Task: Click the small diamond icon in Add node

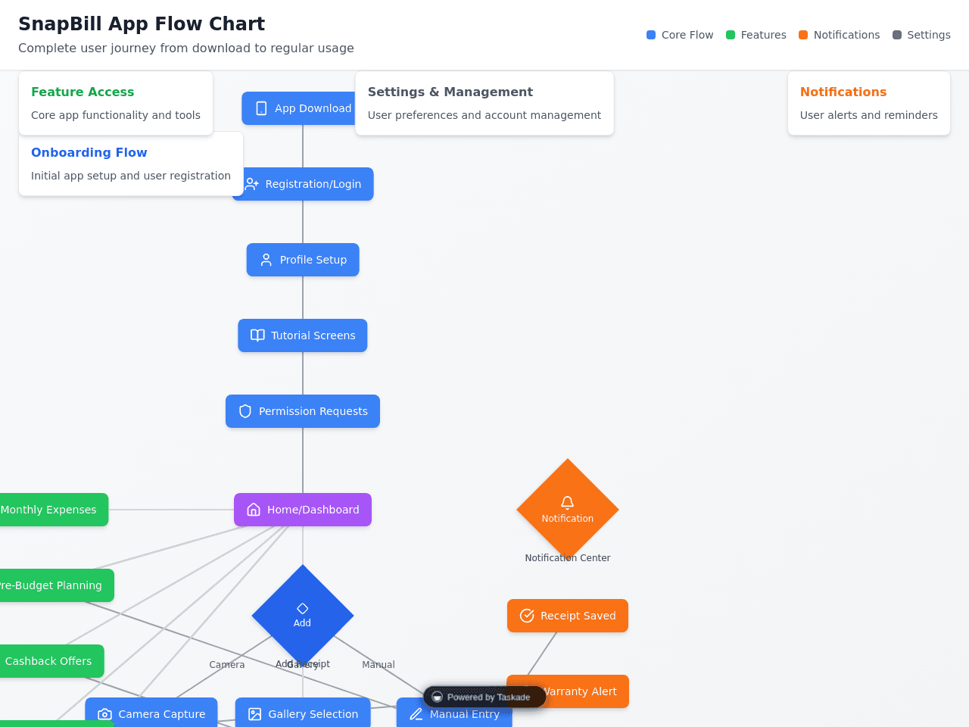Action: click(x=303, y=608)
